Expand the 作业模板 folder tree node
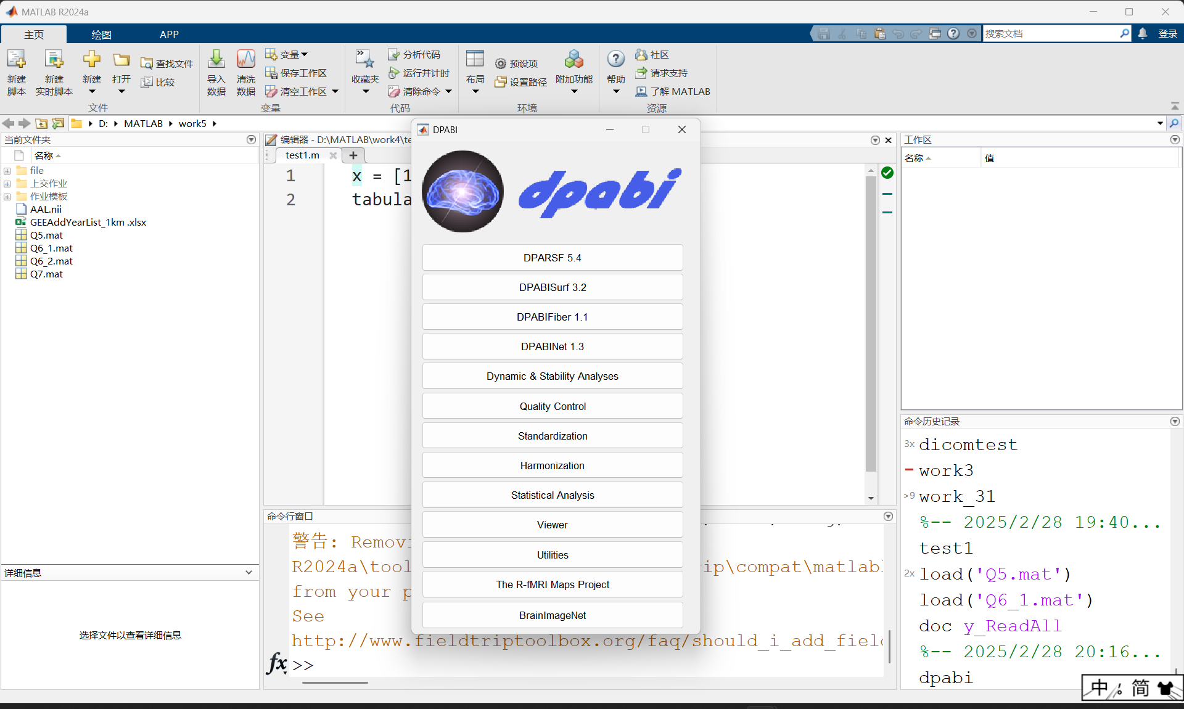 tap(7, 197)
